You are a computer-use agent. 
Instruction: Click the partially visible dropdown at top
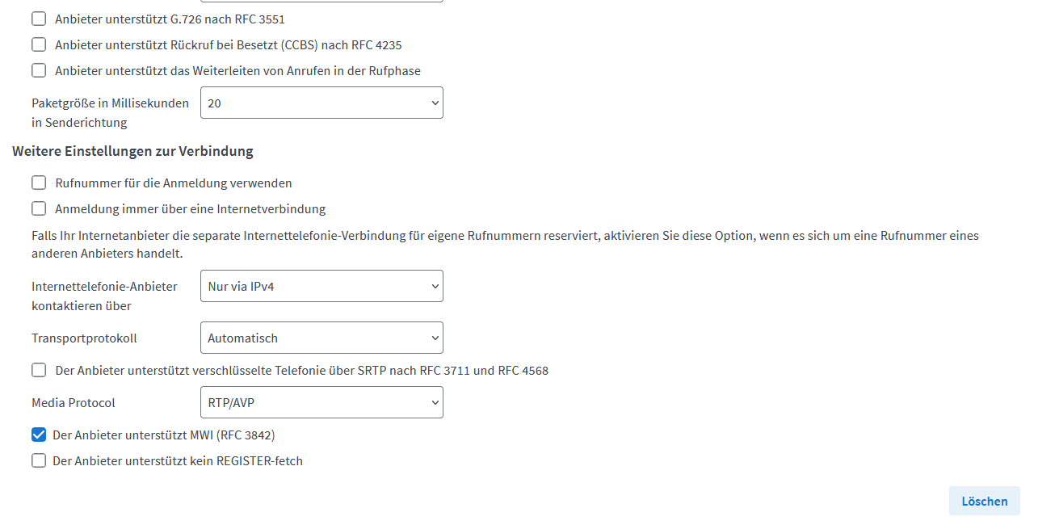point(321,1)
